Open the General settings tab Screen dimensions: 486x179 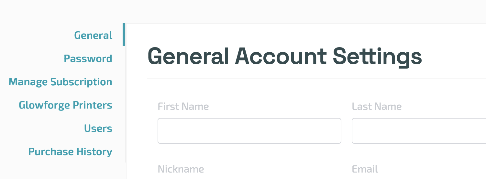(x=93, y=35)
